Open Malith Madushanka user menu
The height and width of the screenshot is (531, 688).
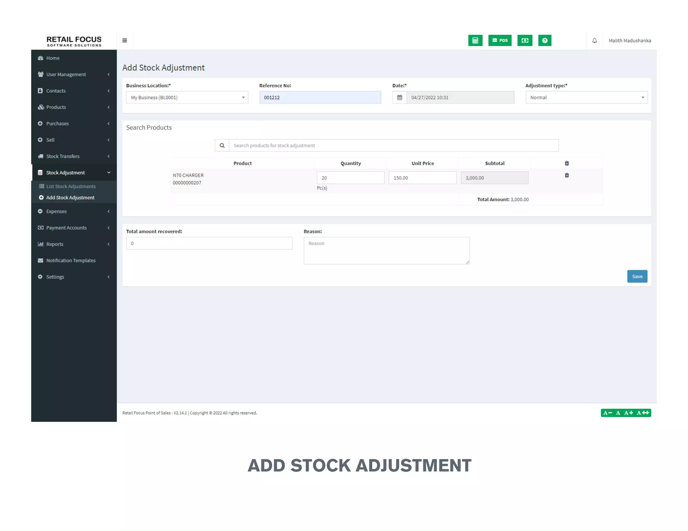(630, 41)
